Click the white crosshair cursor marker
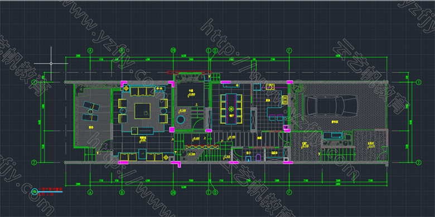Viewport: 435px width, 217px height. (x=51, y=63)
